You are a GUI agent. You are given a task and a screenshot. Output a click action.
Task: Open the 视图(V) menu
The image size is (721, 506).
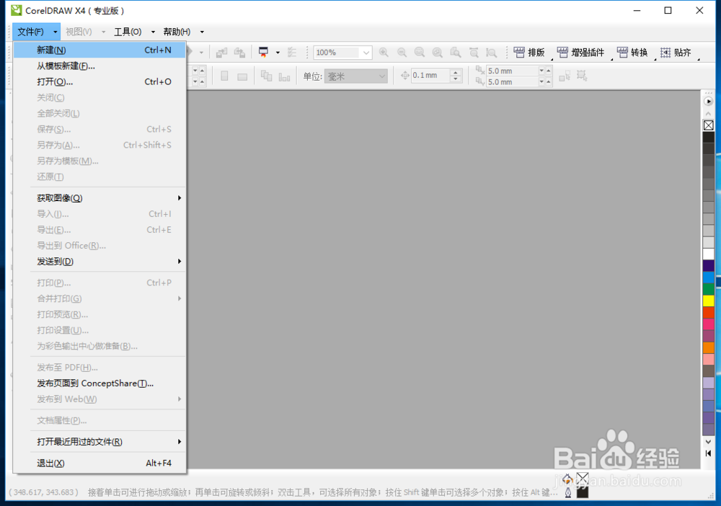click(79, 32)
